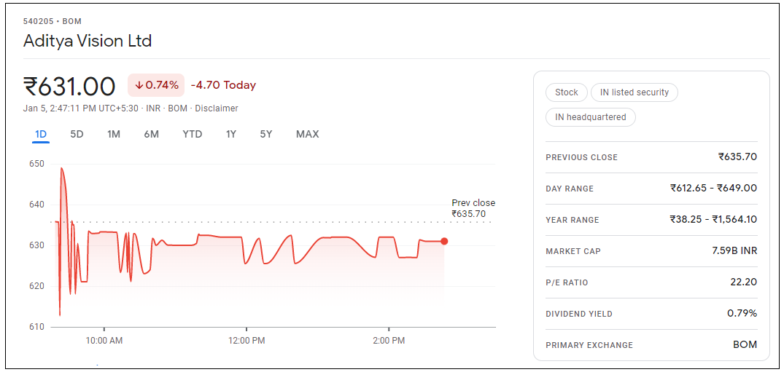Click the ₹631.00 current price
The width and height of the screenshot is (784, 372).
click(x=69, y=86)
